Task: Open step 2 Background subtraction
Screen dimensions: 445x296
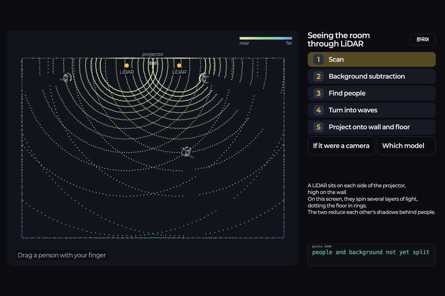Action: [372, 76]
